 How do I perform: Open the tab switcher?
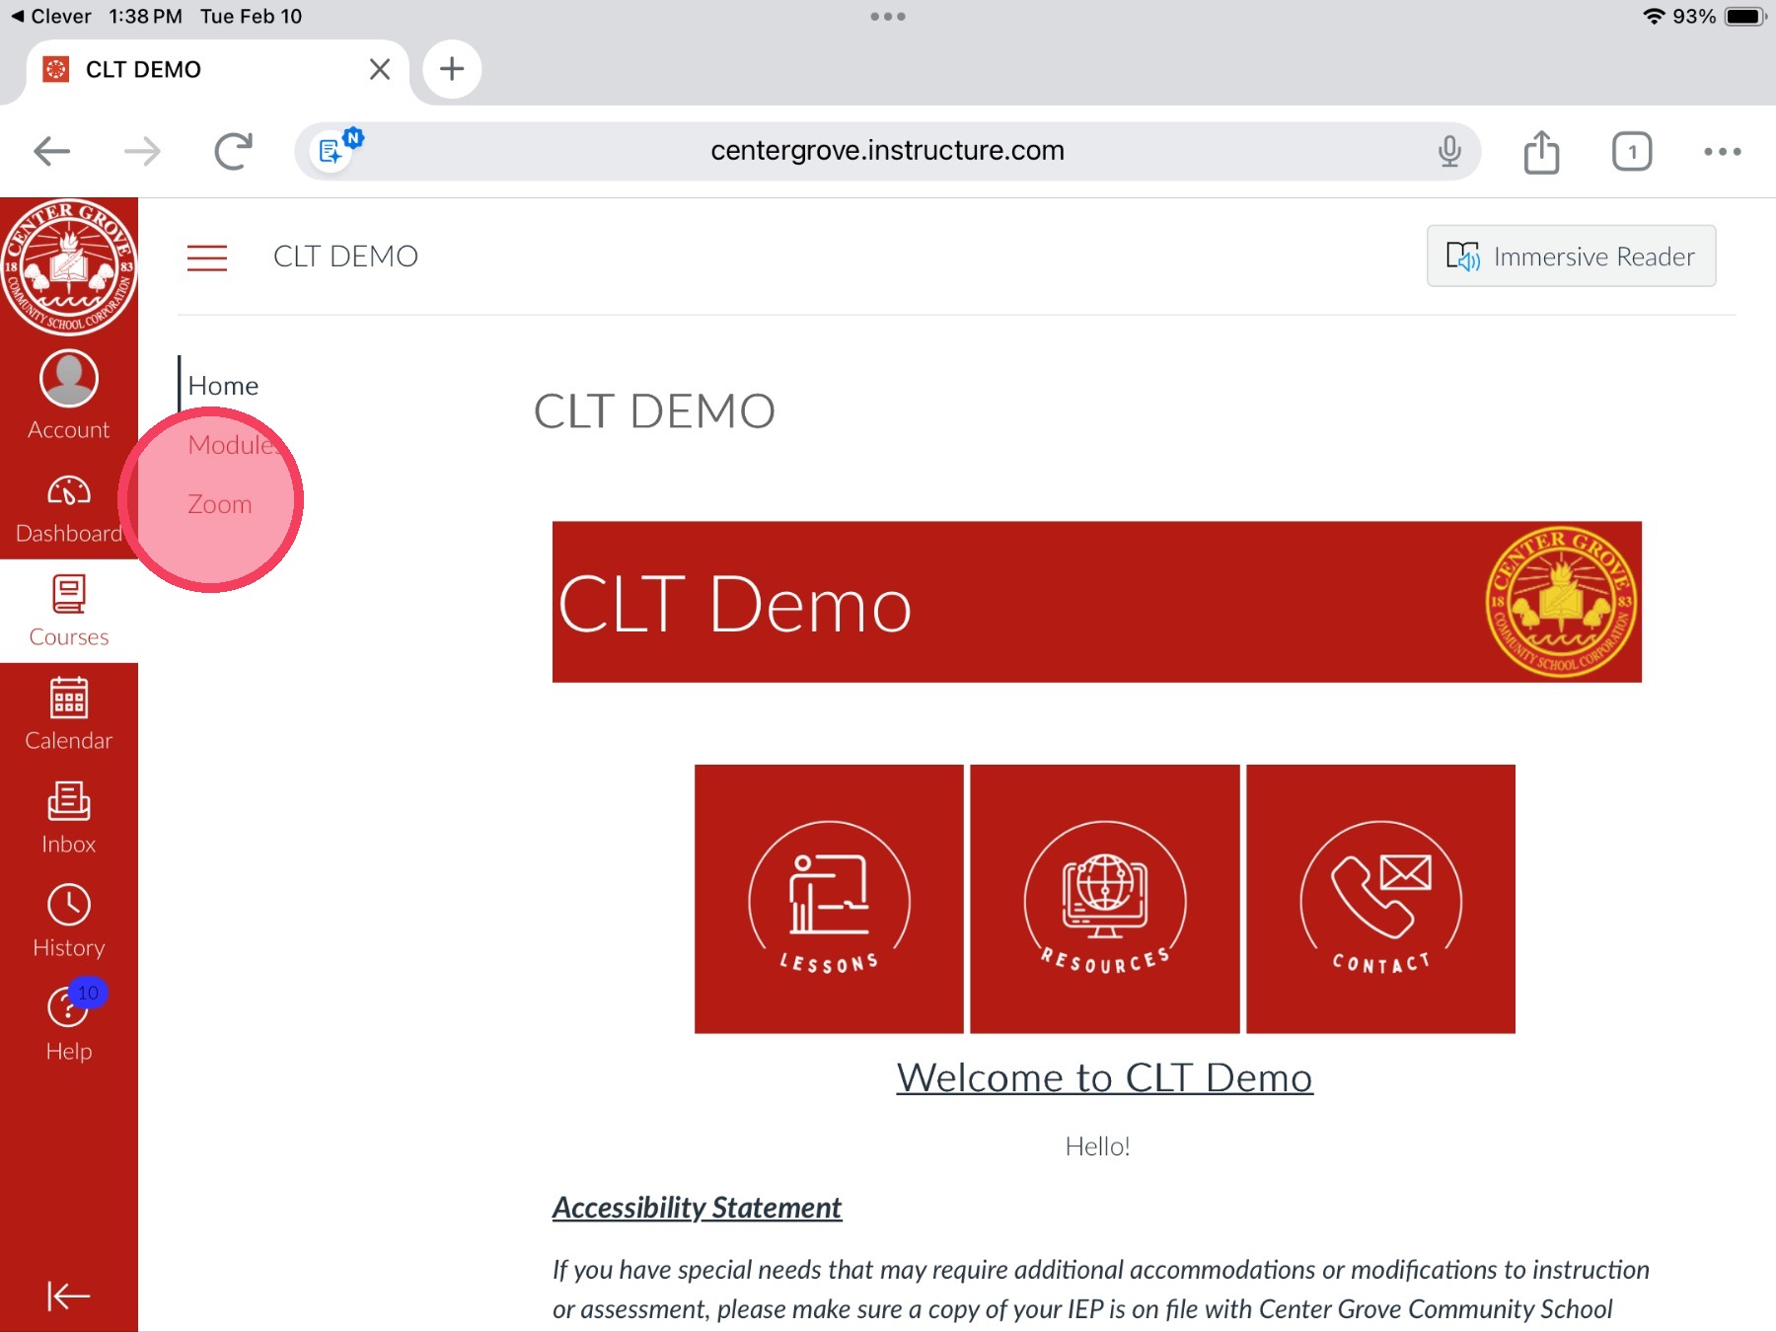(1632, 151)
